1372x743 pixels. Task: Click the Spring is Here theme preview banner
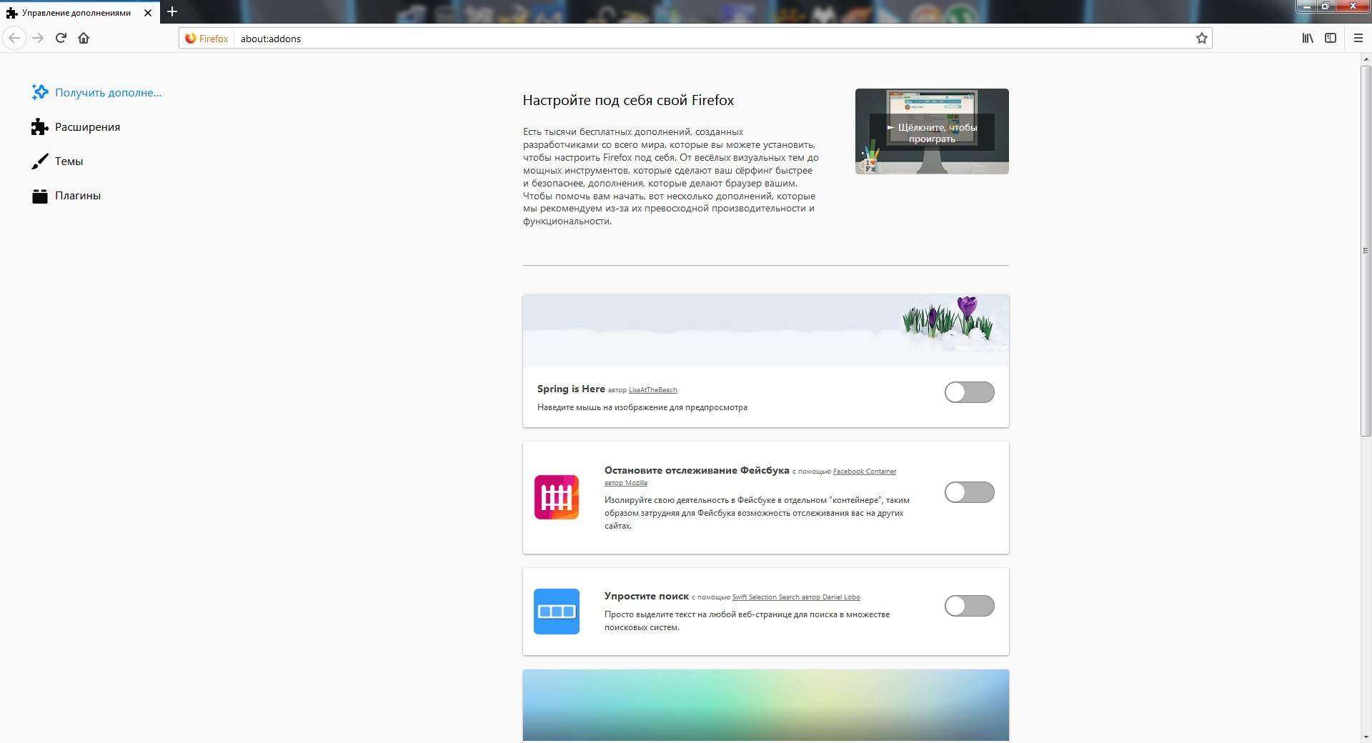point(765,331)
